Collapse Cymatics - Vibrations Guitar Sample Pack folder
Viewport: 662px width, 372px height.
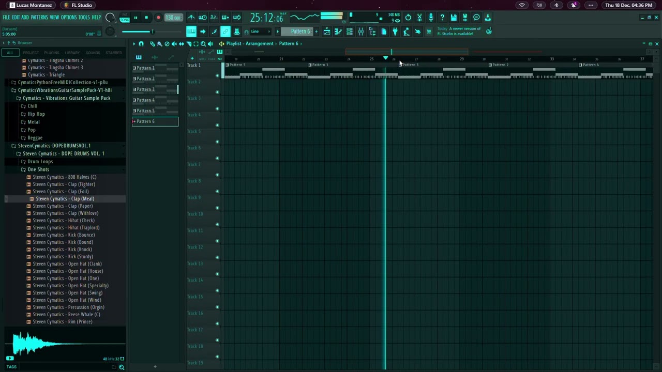coord(66,98)
